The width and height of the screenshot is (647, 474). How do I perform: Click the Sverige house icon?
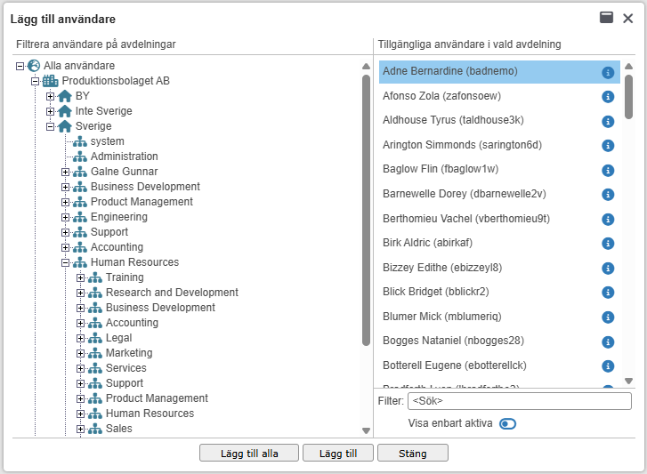[64, 126]
